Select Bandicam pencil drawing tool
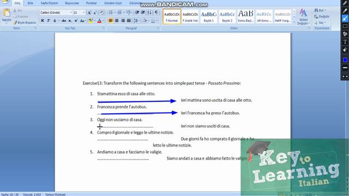This screenshot has width=349, height=196. coord(345,3)
